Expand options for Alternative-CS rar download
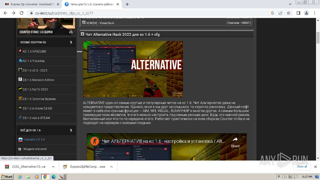320x180 pixels. tap(53, 167)
